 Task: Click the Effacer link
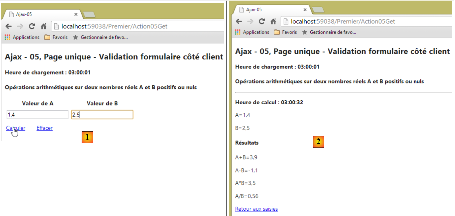tap(45, 128)
